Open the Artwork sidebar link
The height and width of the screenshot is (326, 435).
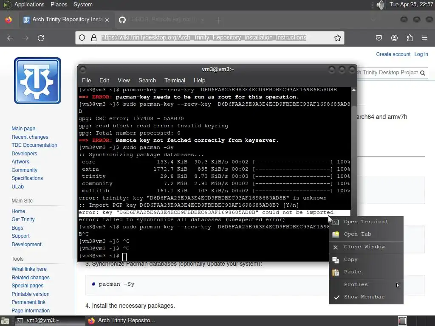[20, 162]
